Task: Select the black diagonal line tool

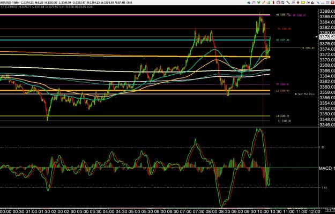Action: pyautogui.click(x=288, y=3)
